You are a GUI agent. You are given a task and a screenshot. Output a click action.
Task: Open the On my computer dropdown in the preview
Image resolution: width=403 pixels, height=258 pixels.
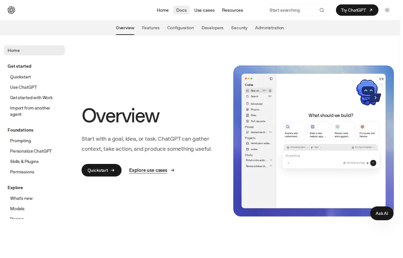pos(364,147)
